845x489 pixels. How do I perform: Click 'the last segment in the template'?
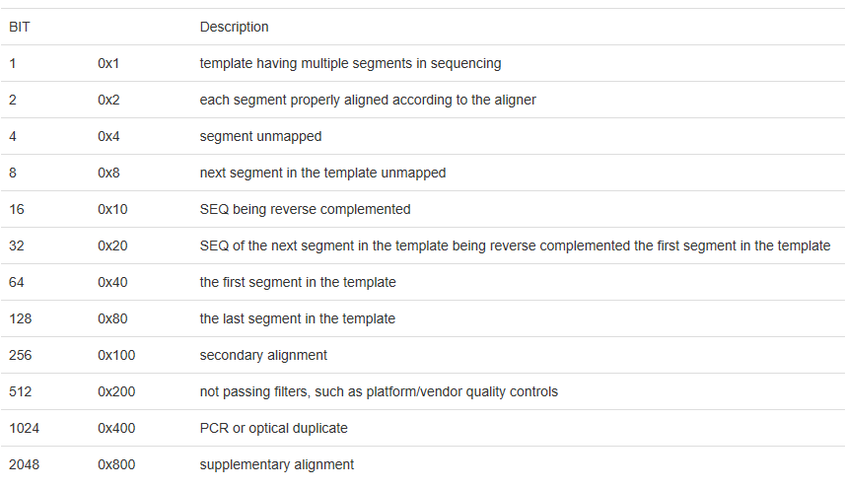(298, 318)
